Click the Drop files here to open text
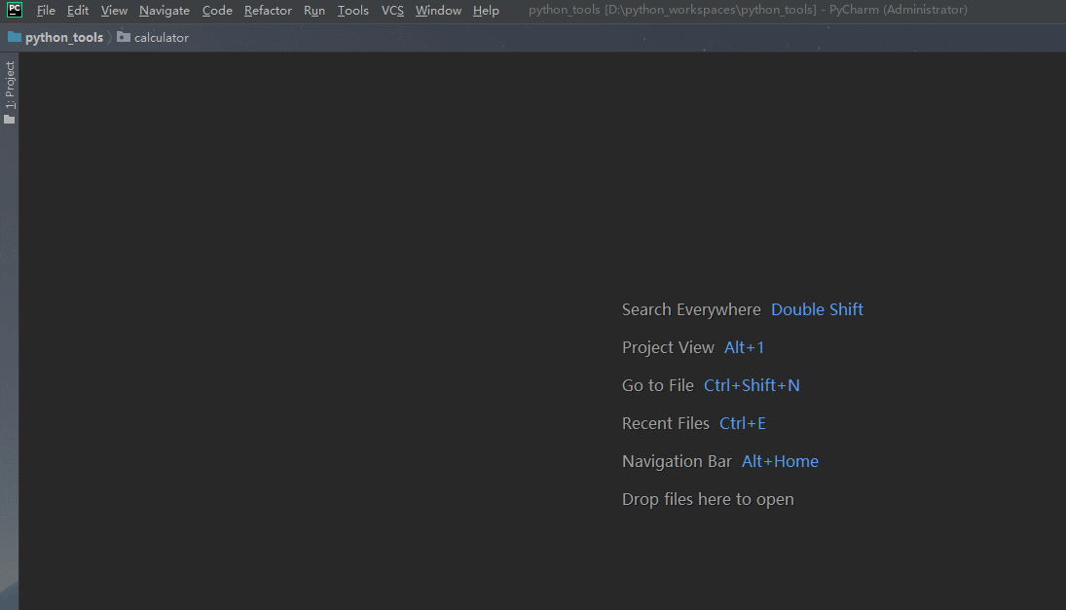Screen dimensions: 1066x610 pos(708,500)
